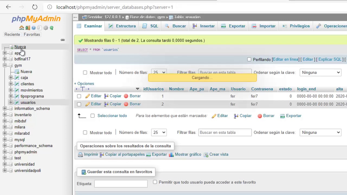Open upper Ordenar según la clave dropdown

(x=320, y=73)
